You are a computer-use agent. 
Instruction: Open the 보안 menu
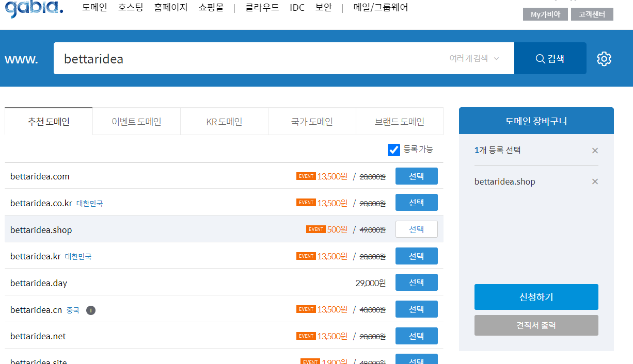324,8
